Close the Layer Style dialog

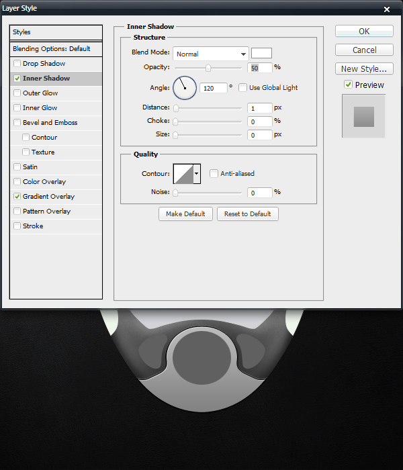point(387,9)
